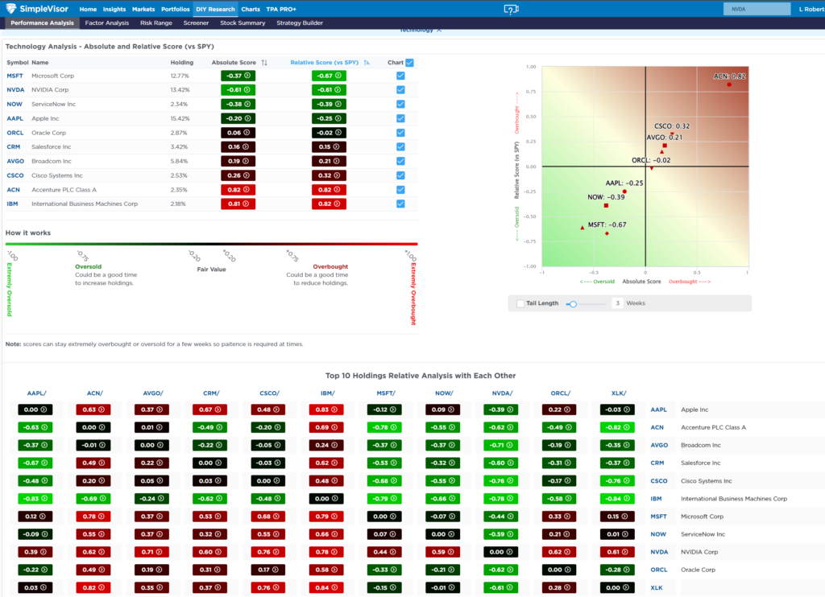Screen dimensions: 825x597
Task: Open CSCO's absolute score disclosure arrow
Action: click(x=247, y=175)
